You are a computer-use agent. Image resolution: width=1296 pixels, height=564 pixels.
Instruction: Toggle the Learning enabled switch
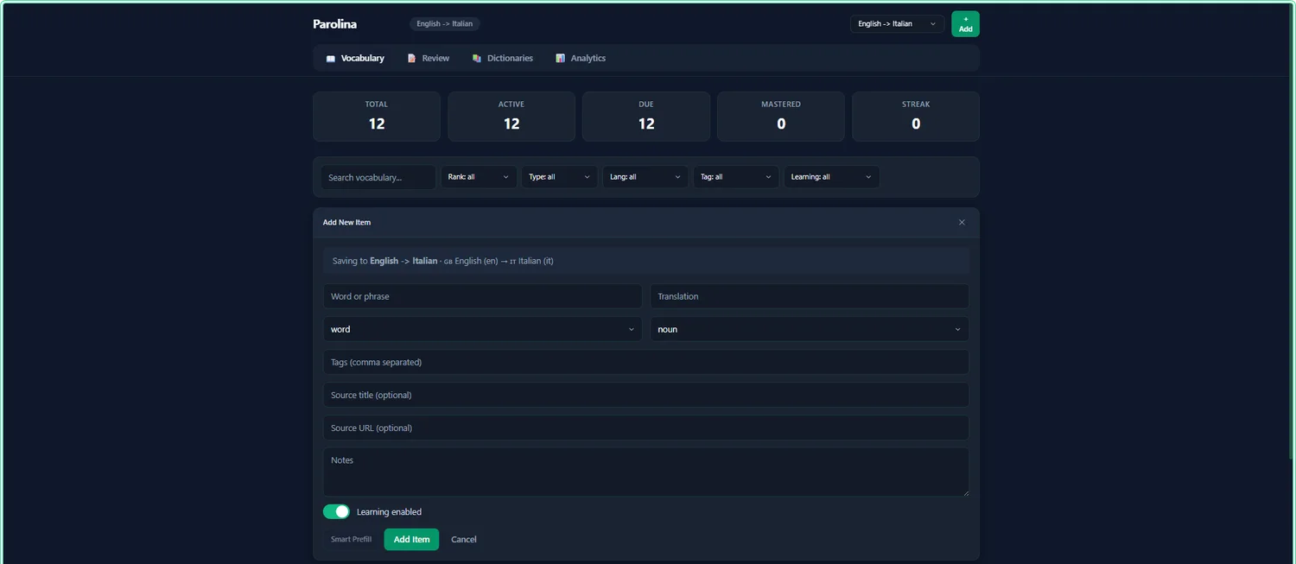(x=336, y=512)
